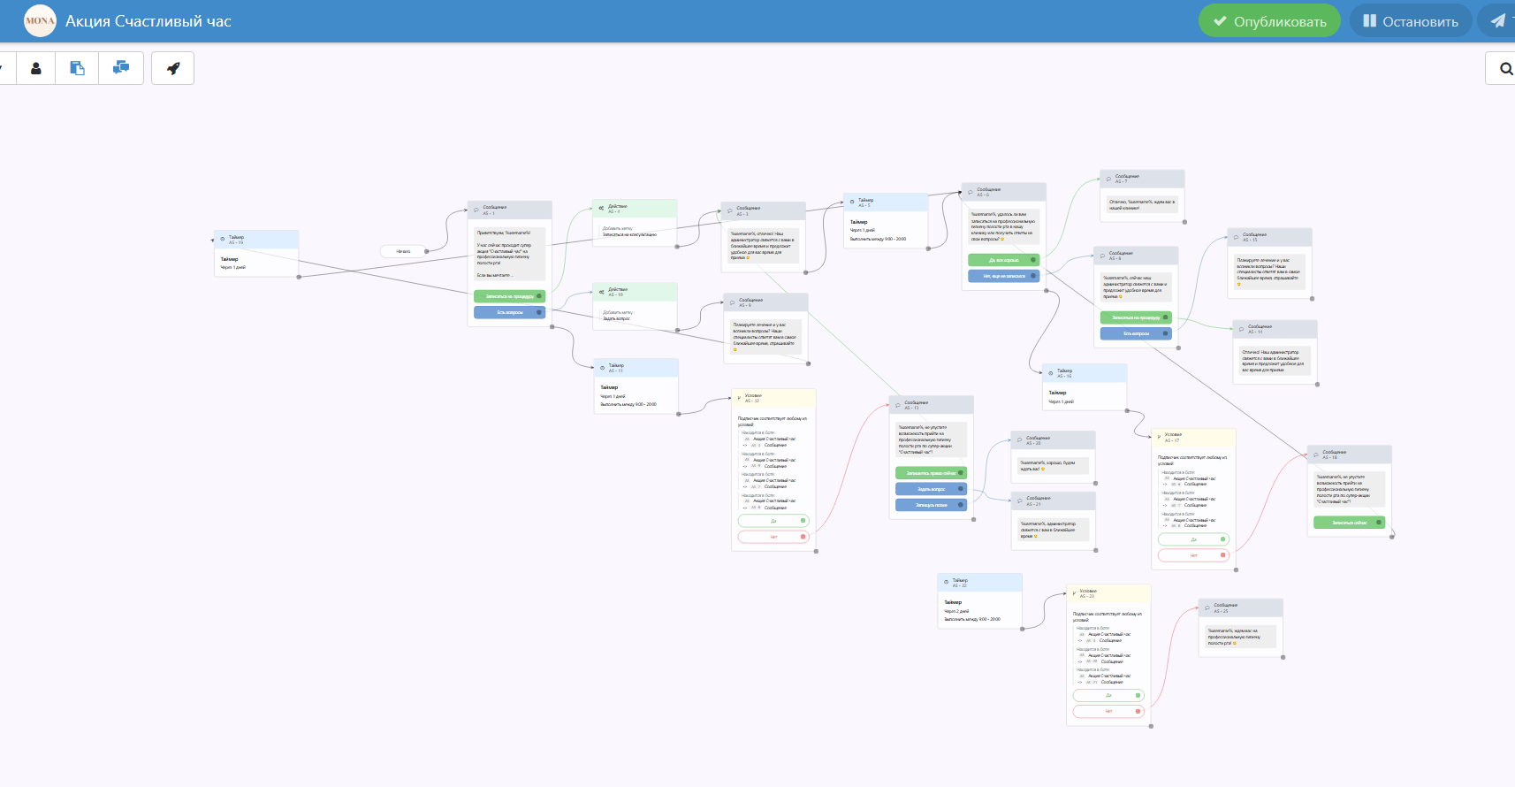Click 'Записаться на процедуру' button in AS-1

pos(509,296)
